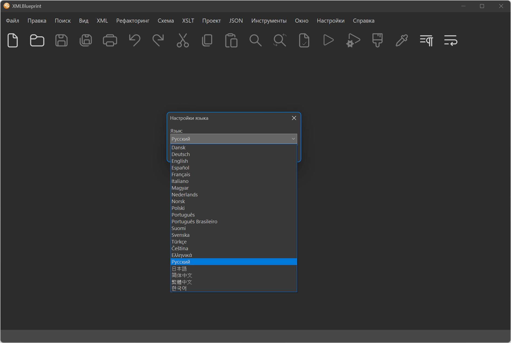Pick Magyar in the language list
511x343 pixels.
tap(234, 188)
